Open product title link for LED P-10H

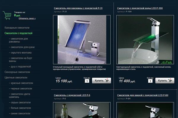140,8
